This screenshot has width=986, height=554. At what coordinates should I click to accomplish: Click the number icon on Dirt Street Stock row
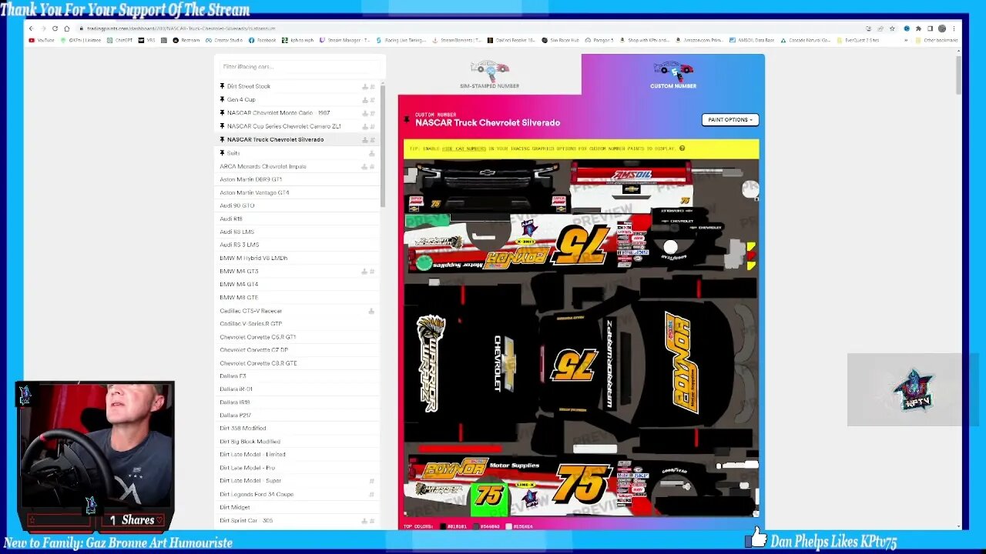pos(373,87)
